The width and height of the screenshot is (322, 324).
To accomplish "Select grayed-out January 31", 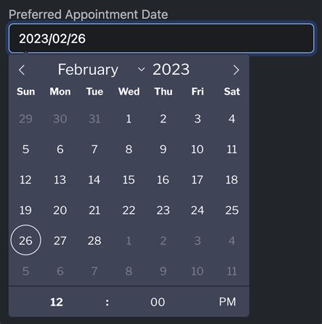I will coord(94,118).
